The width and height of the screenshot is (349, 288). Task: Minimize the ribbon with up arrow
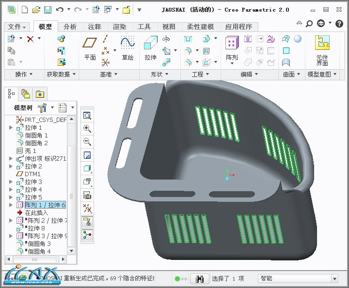pos(300,23)
